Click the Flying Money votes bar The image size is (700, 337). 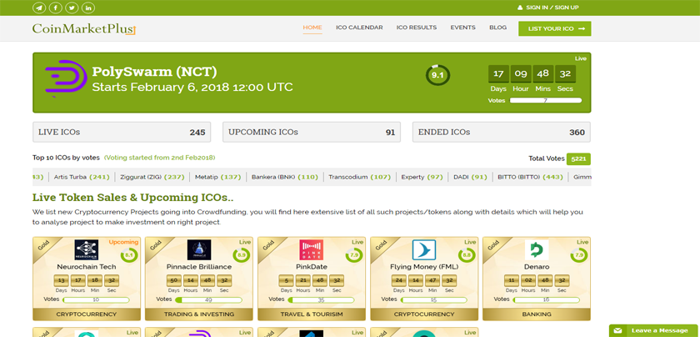433,300
